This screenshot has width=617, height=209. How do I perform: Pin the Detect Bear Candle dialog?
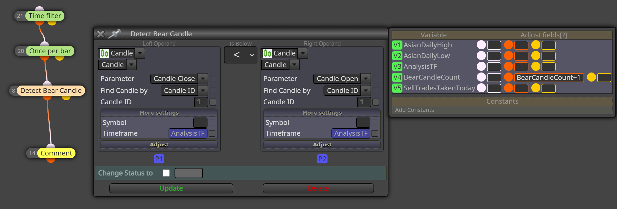click(x=114, y=34)
